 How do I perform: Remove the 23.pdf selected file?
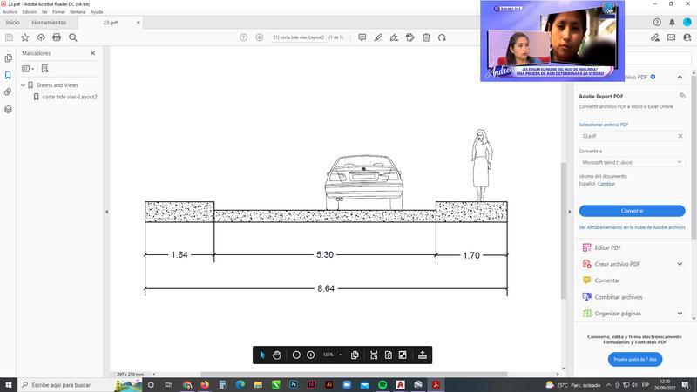680,136
